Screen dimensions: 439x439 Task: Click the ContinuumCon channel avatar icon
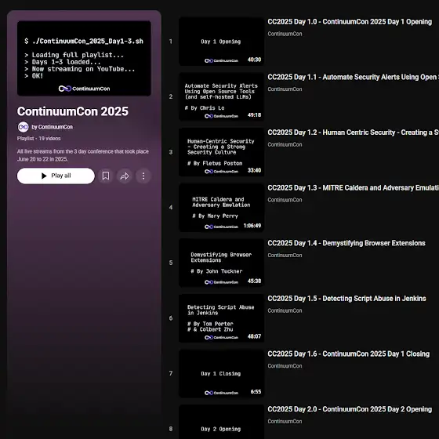point(24,127)
